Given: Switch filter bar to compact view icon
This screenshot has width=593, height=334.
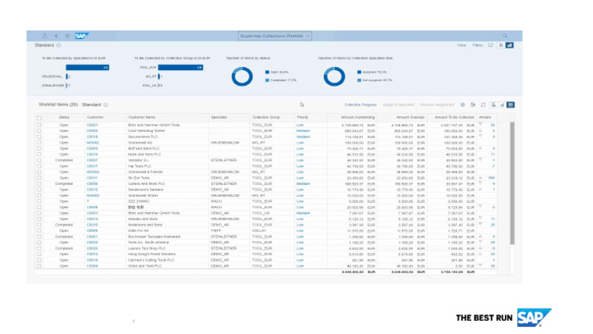Looking at the screenshot, I should pos(500,46).
